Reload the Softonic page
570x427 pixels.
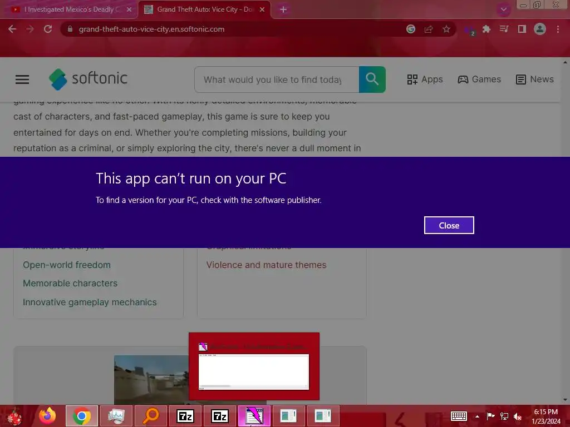[48, 29]
